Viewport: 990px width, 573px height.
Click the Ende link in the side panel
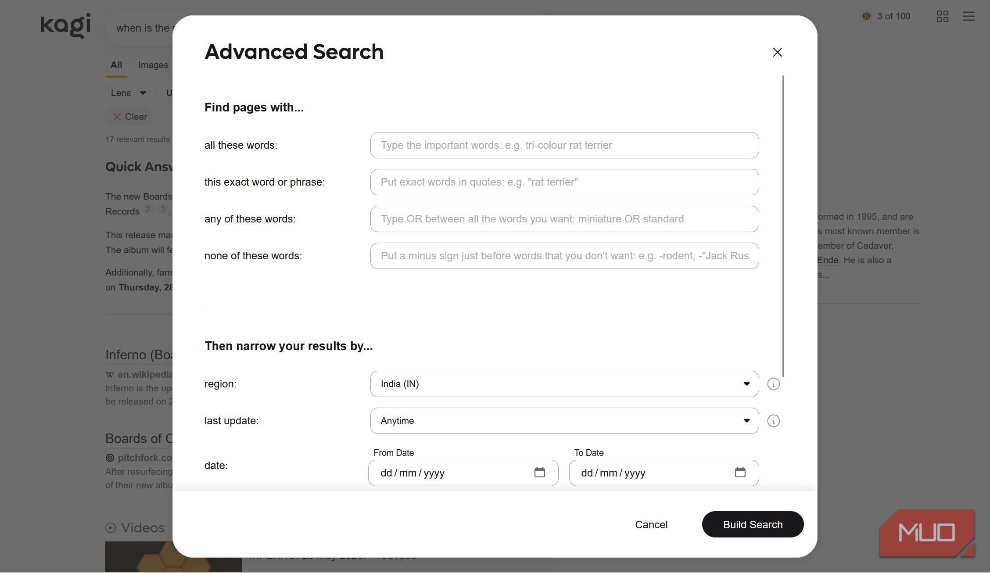tap(828, 260)
